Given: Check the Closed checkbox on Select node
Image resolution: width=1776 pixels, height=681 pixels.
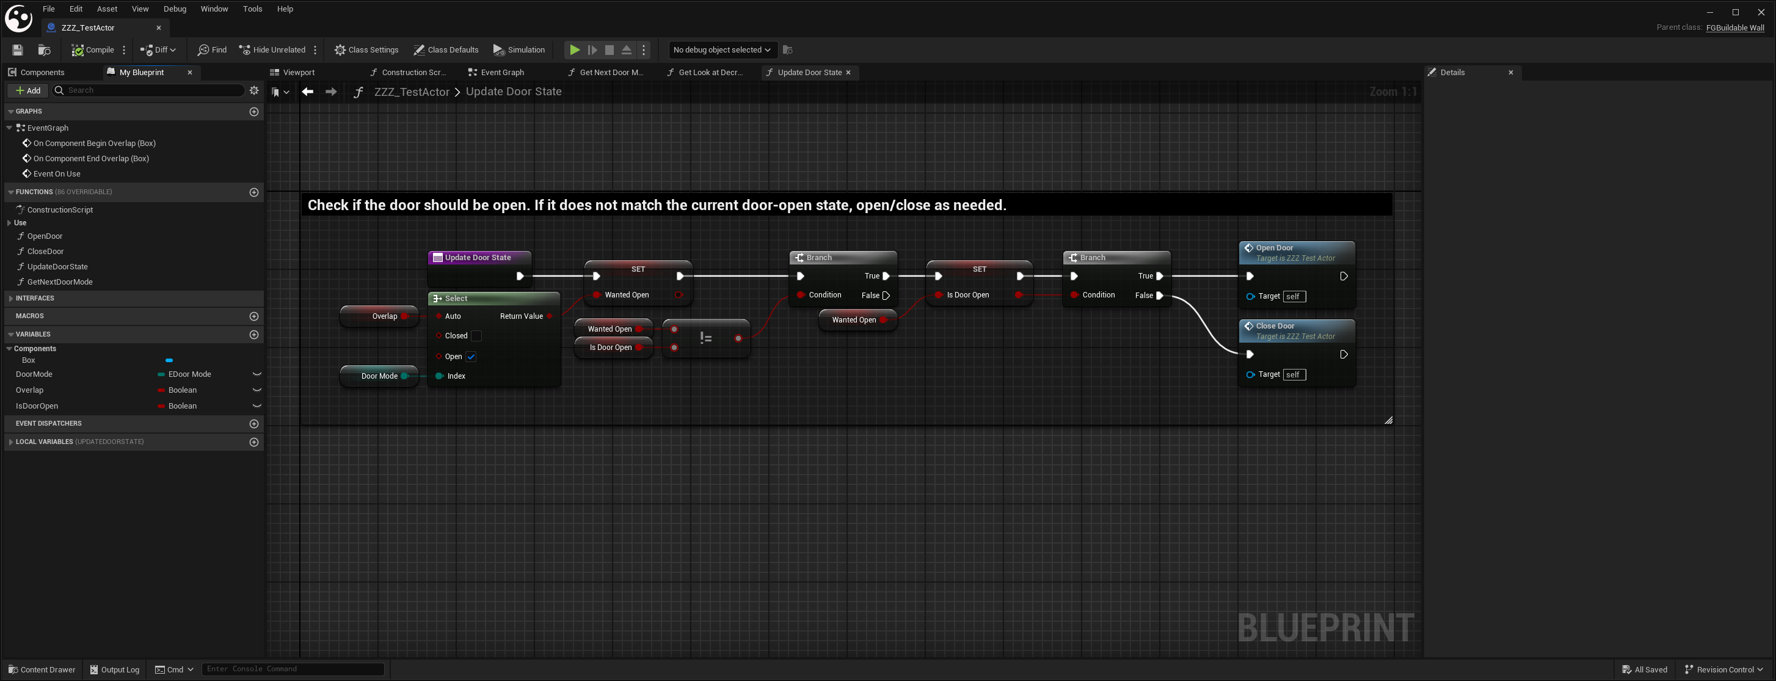Looking at the screenshot, I should (x=476, y=336).
